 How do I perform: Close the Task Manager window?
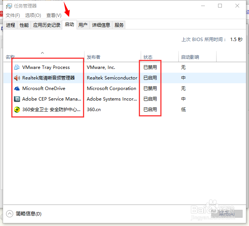coord(237,6)
